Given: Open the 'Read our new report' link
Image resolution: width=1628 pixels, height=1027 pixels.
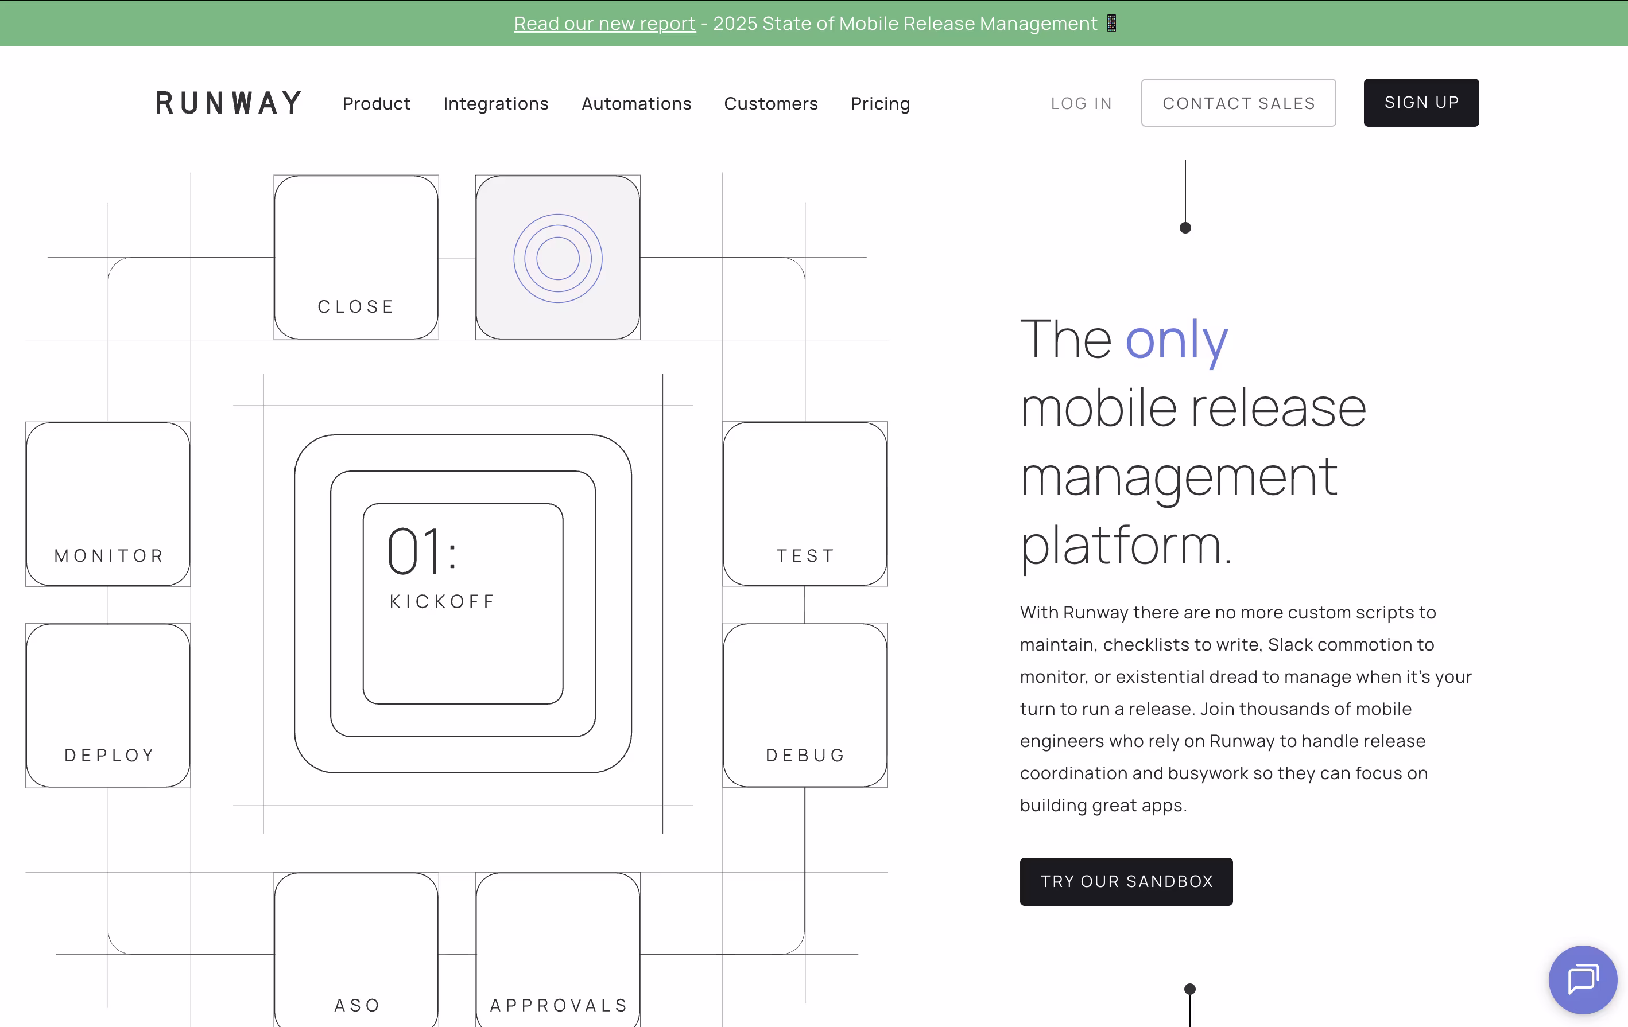Looking at the screenshot, I should click(x=604, y=23).
